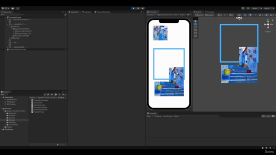Image resolution: width=276 pixels, height=155 pixels.
Task: Click the Scene orientation gizmo cube
Action: point(268,25)
